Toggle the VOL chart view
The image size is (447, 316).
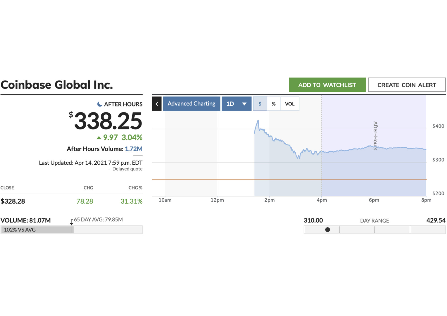290,104
